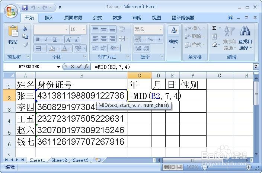Switch to the 审阅 ribbon tab

pos(137,18)
